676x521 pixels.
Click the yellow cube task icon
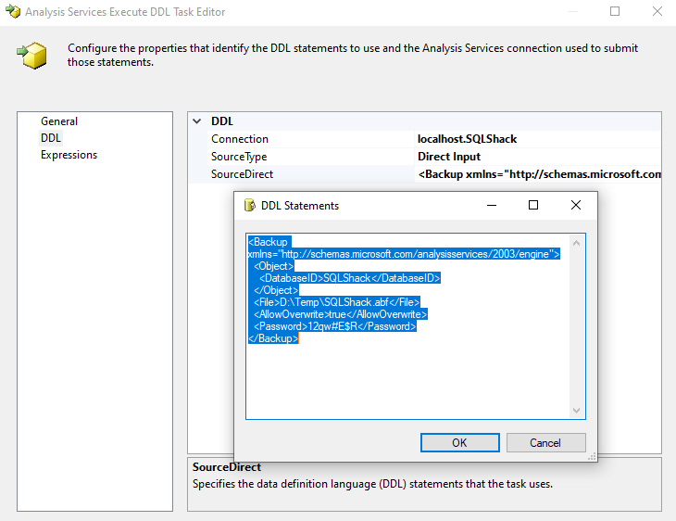click(x=33, y=55)
